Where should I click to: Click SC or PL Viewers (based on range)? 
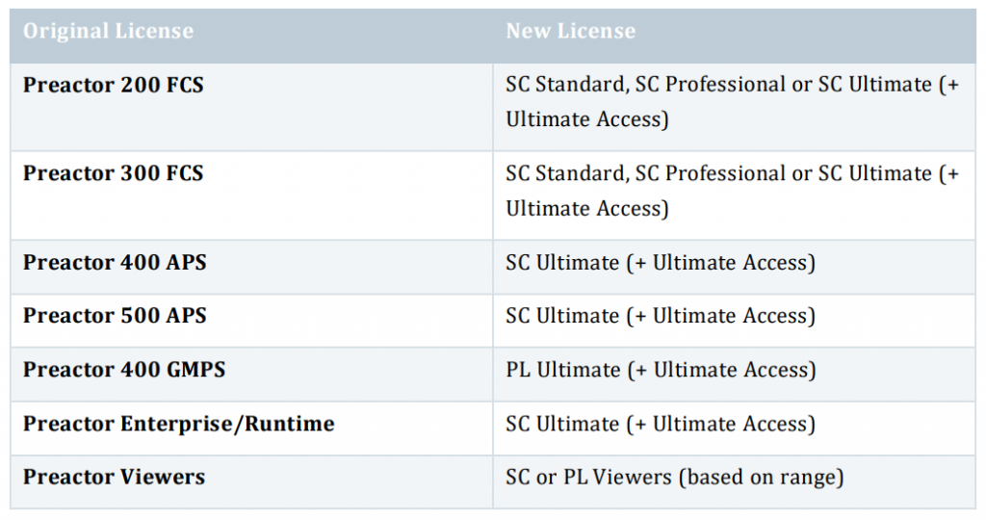(x=675, y=478)
